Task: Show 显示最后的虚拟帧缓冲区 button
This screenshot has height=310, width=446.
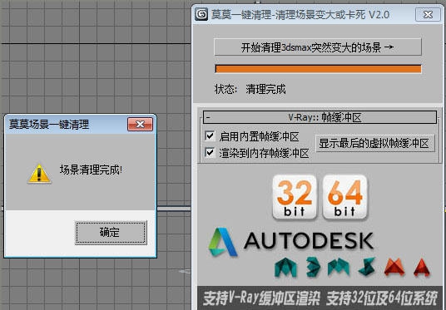Action: (375, 143)
